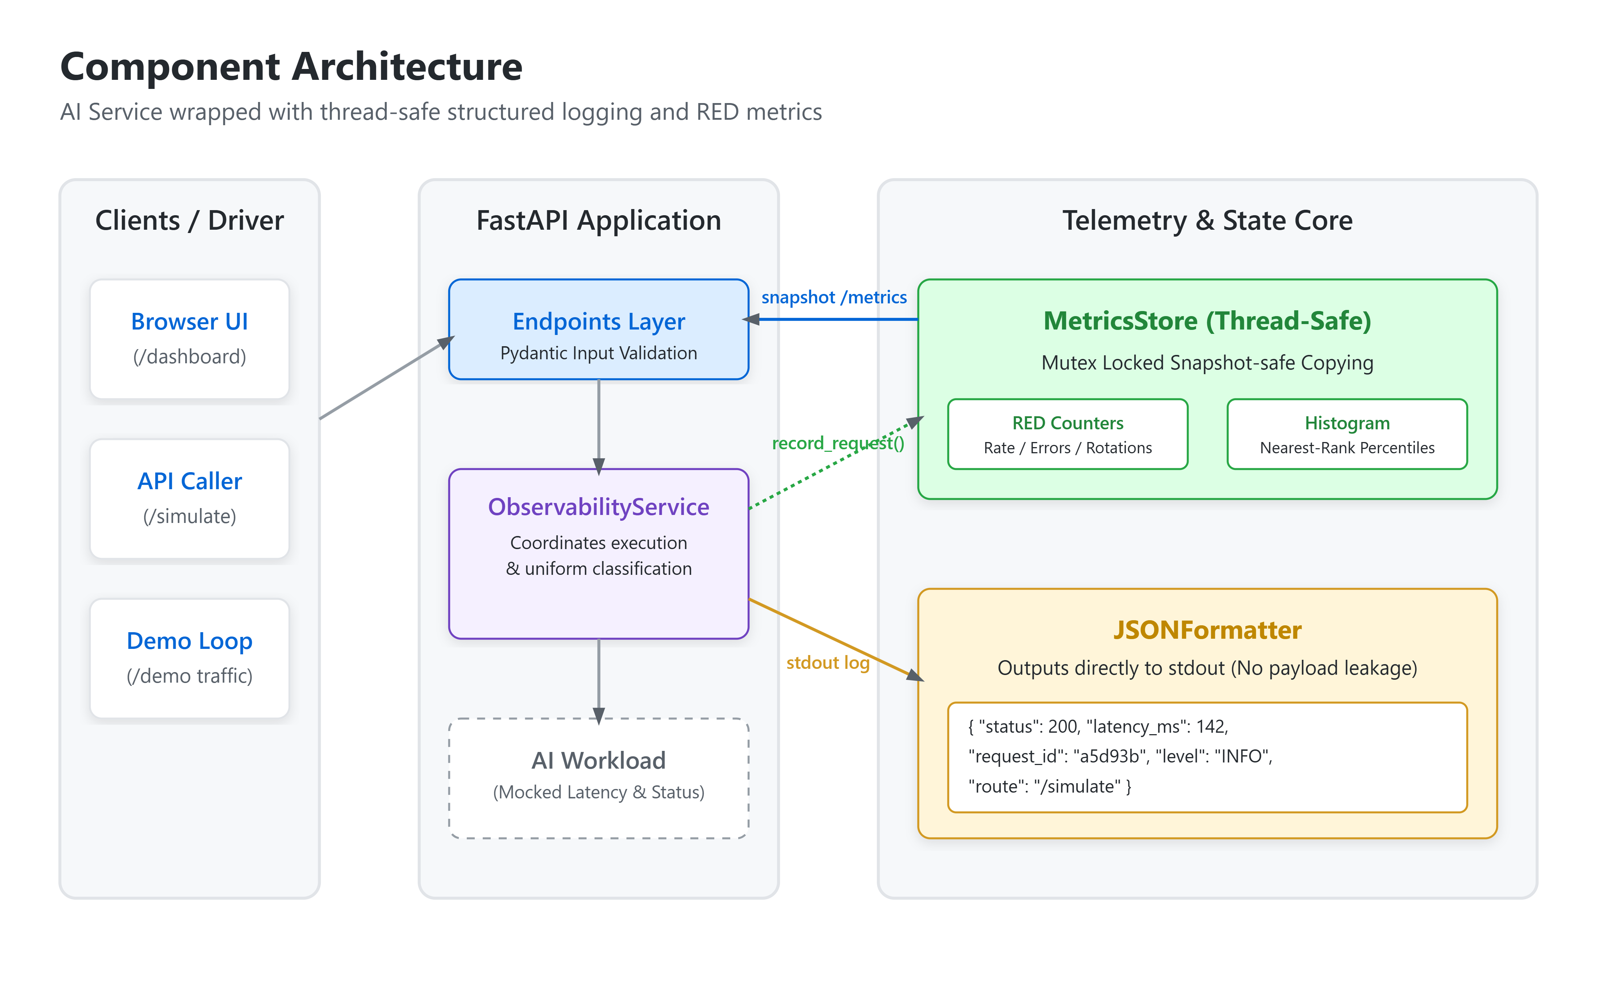
Task: Click the 'Component Architecture' title
Action: [291, 67]
